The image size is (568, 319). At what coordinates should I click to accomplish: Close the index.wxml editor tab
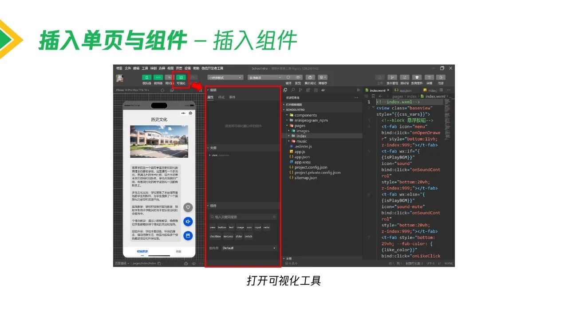[389, 90]
